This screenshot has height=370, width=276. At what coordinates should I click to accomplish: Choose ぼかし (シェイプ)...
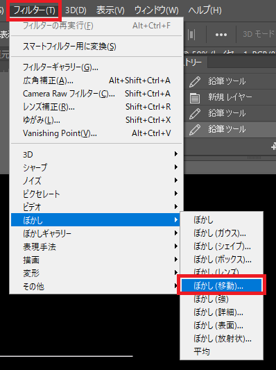(221, 246)
